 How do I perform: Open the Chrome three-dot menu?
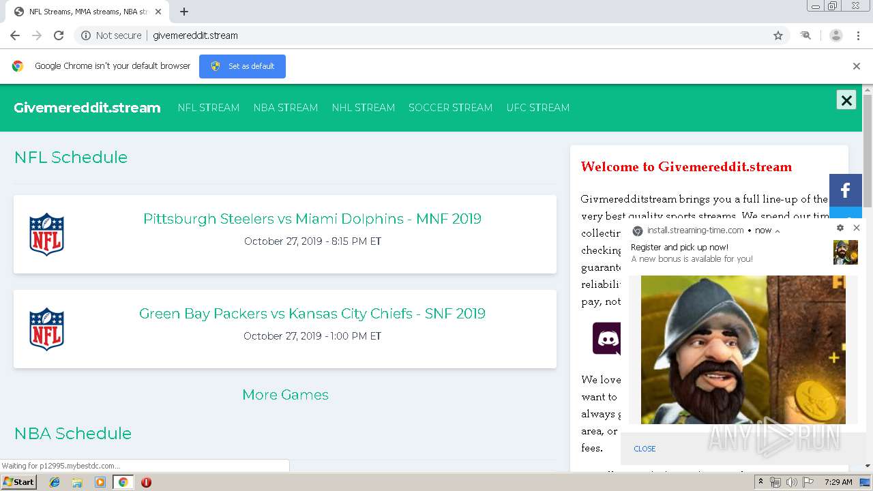[x=859, y=35]
